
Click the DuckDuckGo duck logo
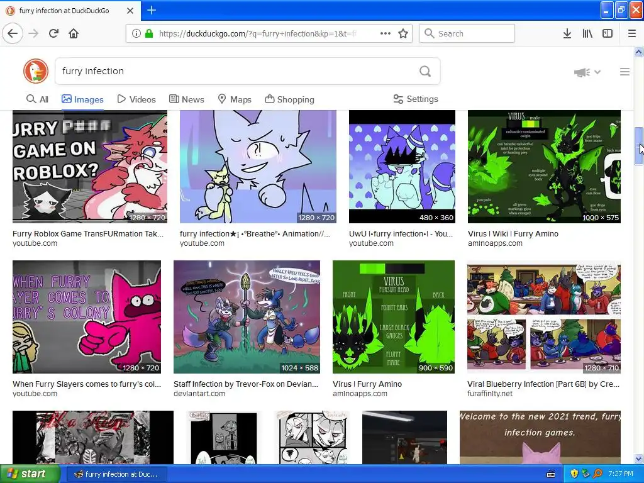36,71
